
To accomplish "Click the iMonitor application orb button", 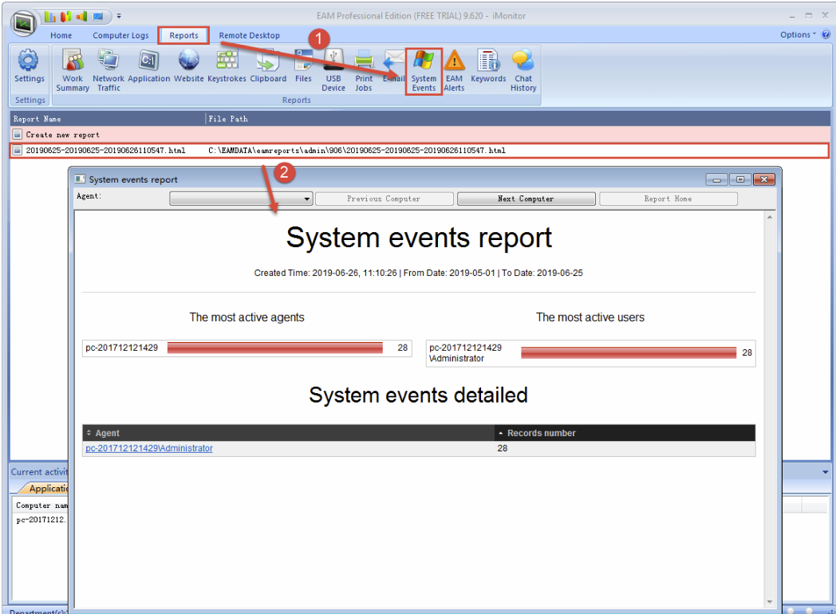I will click(x=23, y=23).
